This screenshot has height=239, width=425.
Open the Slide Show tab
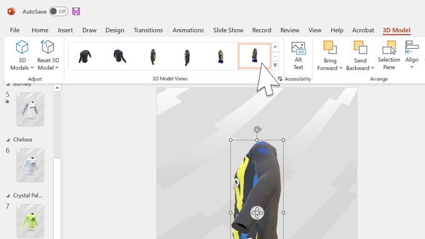click(228, 30)
